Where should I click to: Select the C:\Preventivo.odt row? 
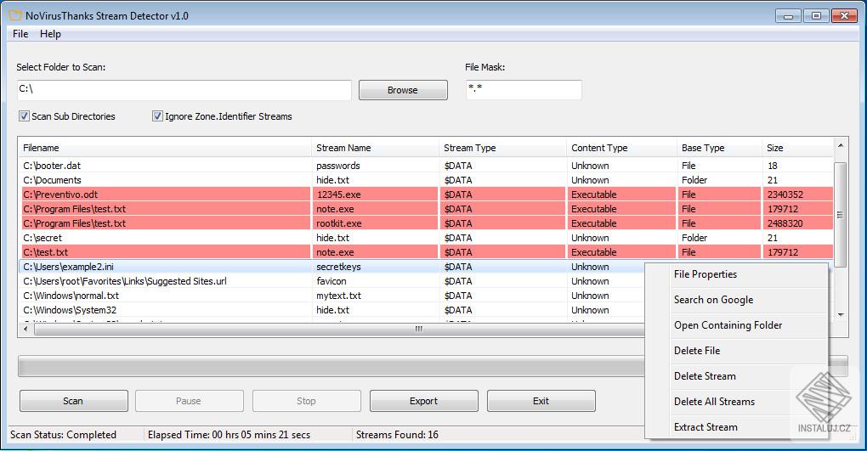426,194
